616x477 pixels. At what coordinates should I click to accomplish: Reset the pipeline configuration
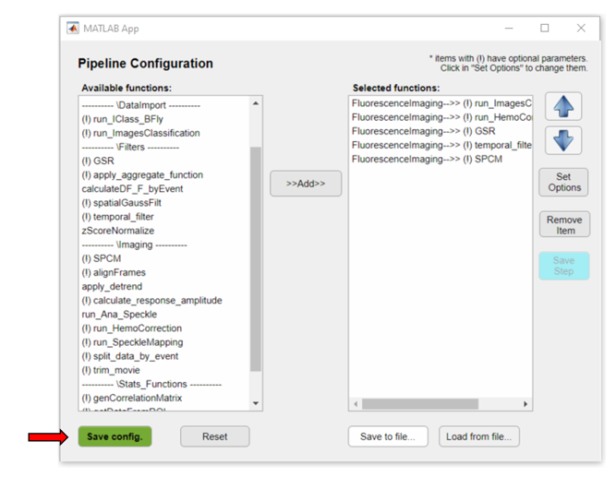pyautogui.click(x=214, y=436)
